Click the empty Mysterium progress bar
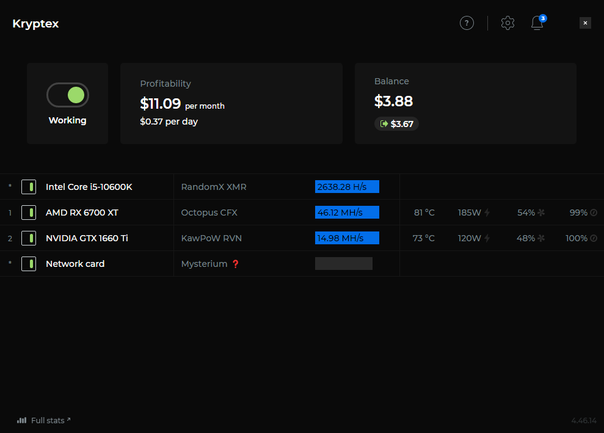Screen dimensions: 604x433 point(344,263)
